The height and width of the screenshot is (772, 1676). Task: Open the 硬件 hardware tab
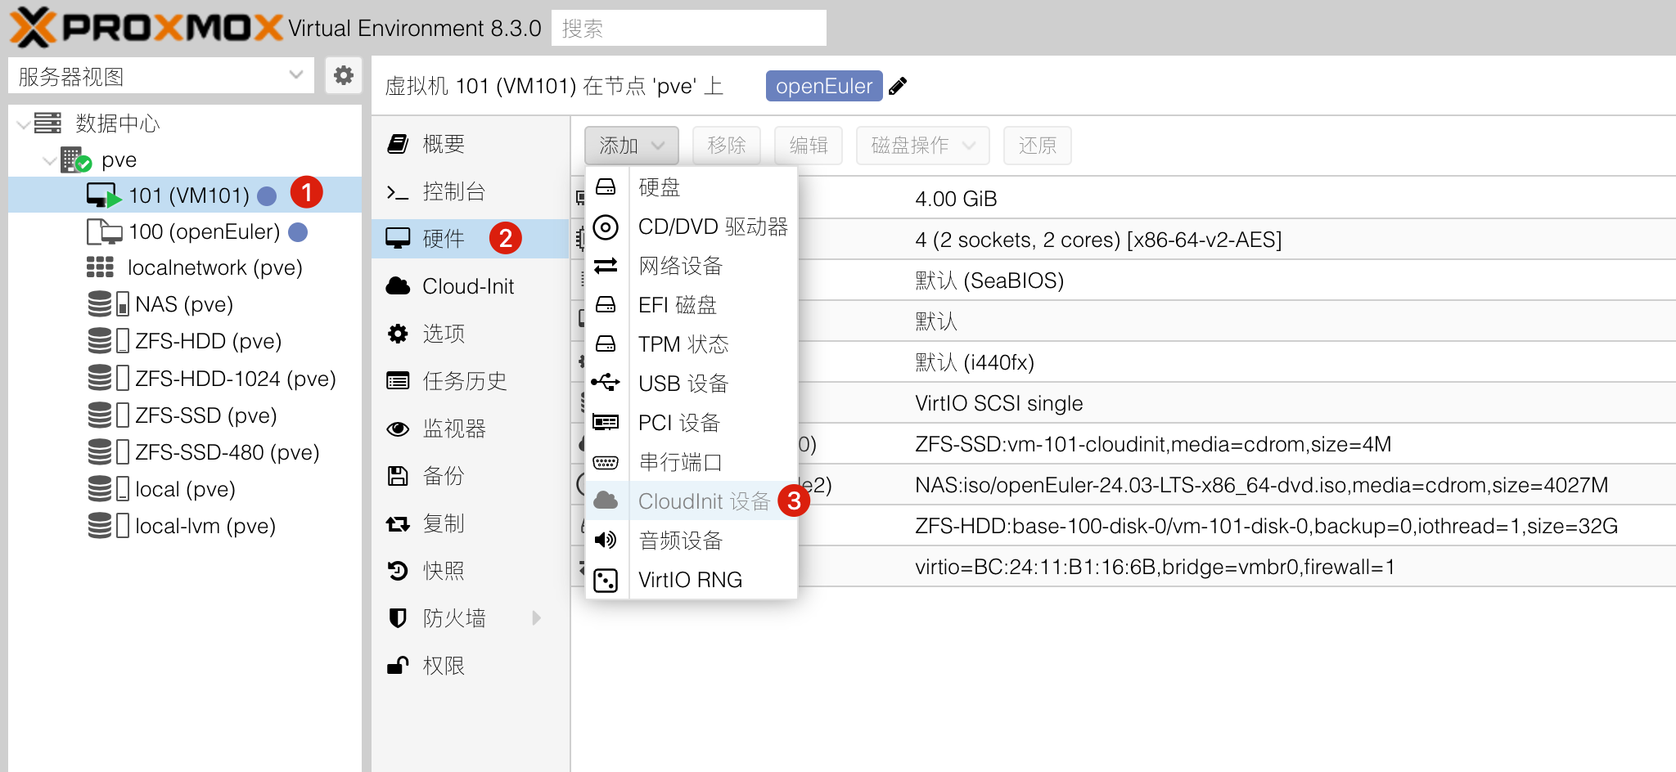[471, 239]
